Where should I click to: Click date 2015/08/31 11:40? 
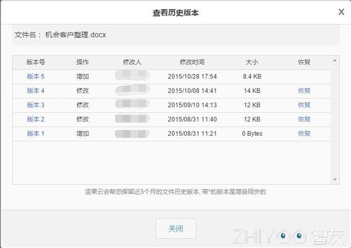pyautogui.click(x=193, y=119)
